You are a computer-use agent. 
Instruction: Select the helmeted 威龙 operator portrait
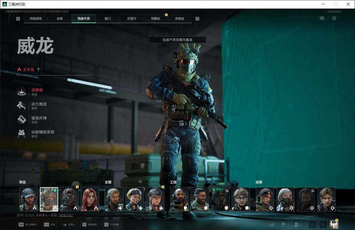pyautogui.click(x=49, y=199)
